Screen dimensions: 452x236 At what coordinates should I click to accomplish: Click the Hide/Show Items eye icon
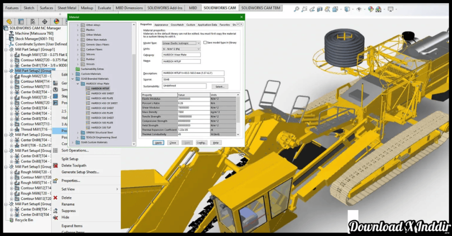coord(359,9)
